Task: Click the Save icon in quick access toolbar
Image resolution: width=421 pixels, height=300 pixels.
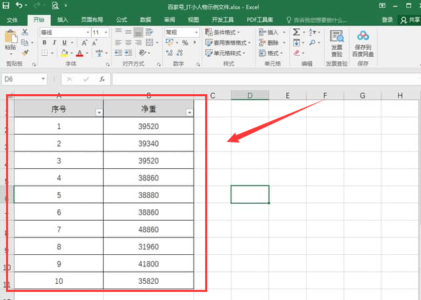Action: (7, 5)
